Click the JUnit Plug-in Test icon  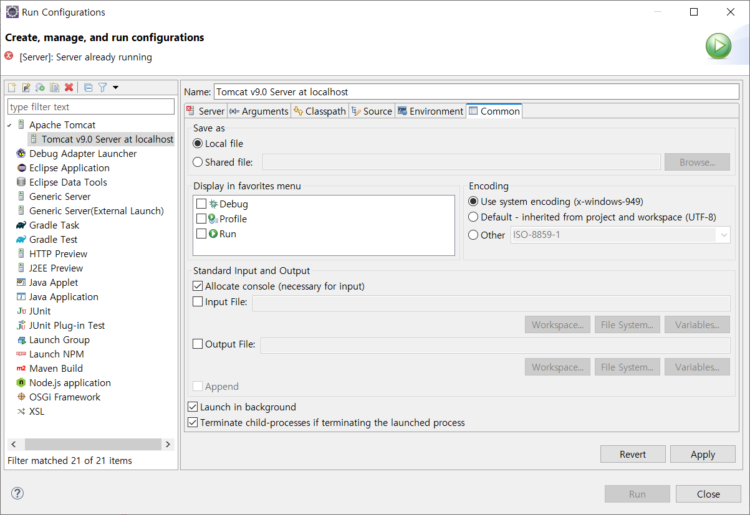tap(21, 325)
